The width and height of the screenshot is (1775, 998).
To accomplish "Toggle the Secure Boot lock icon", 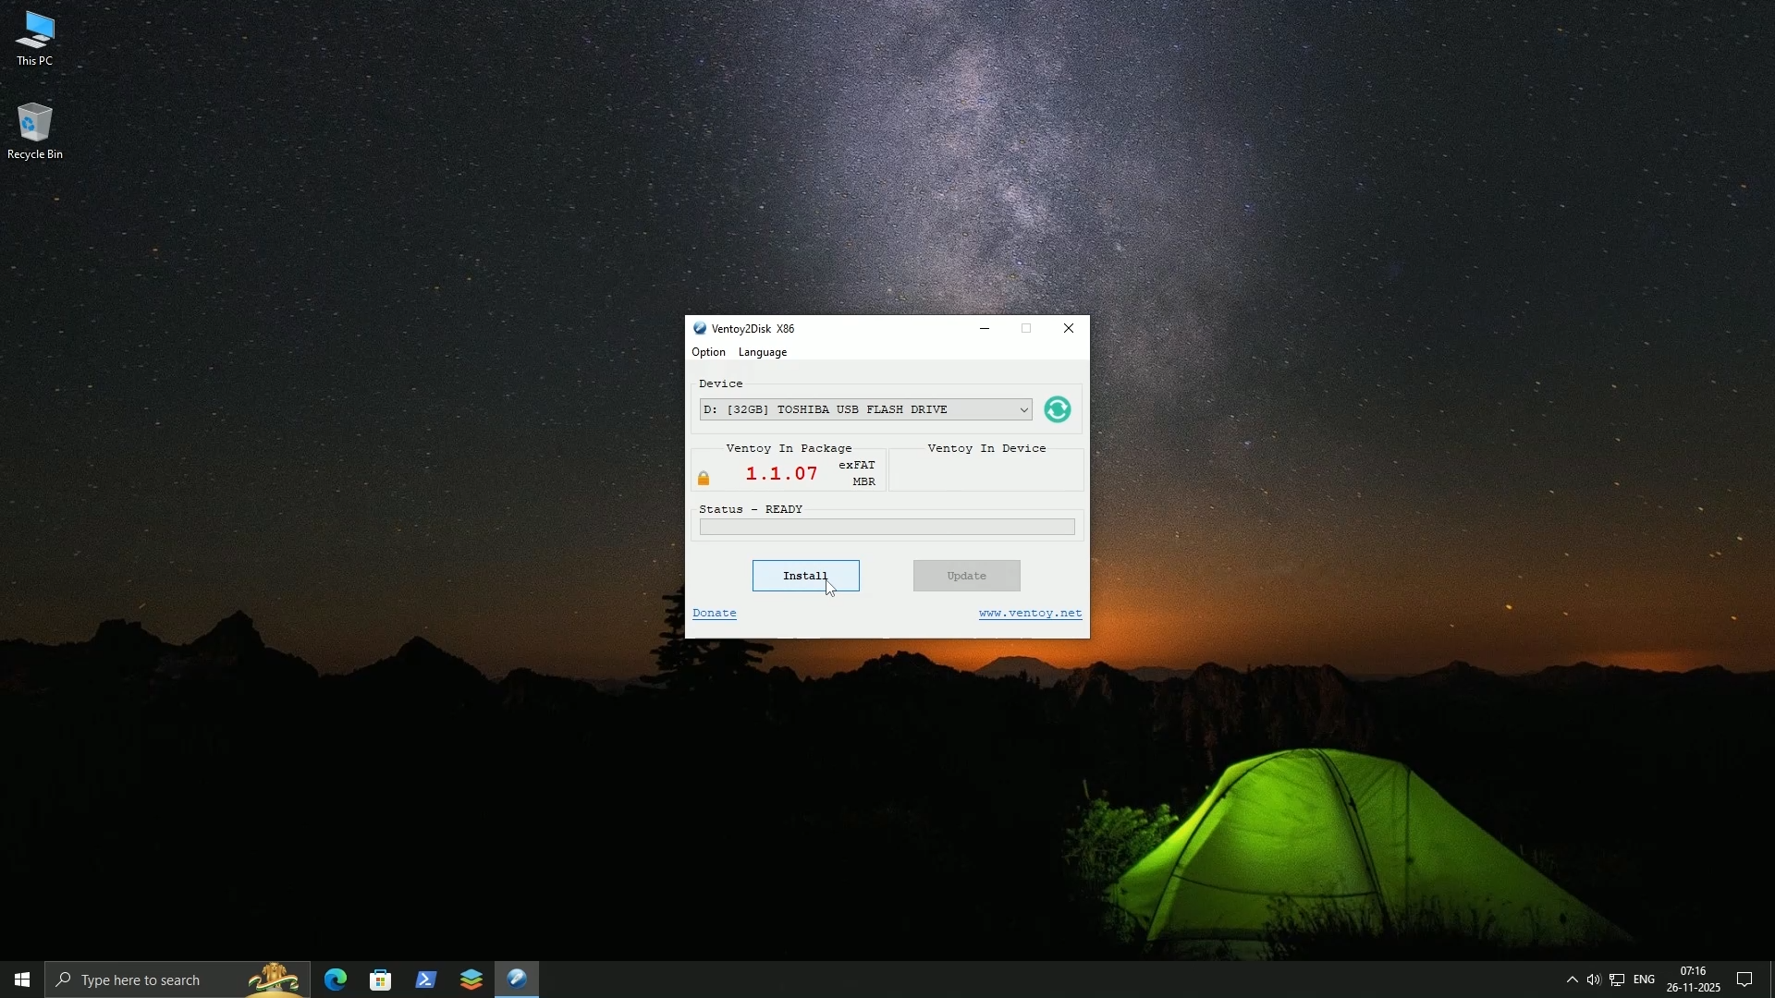I will (x=704, y=478).
